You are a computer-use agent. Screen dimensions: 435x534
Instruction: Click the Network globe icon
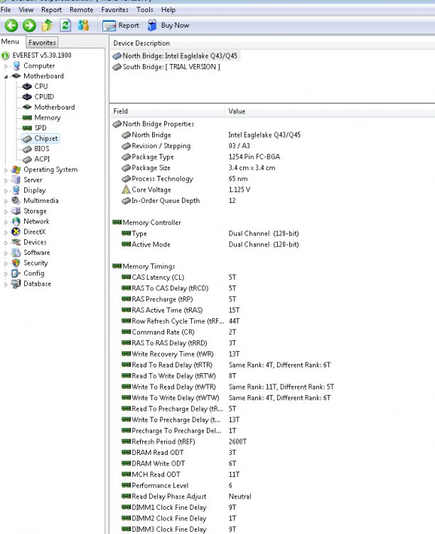pos(16,221)
